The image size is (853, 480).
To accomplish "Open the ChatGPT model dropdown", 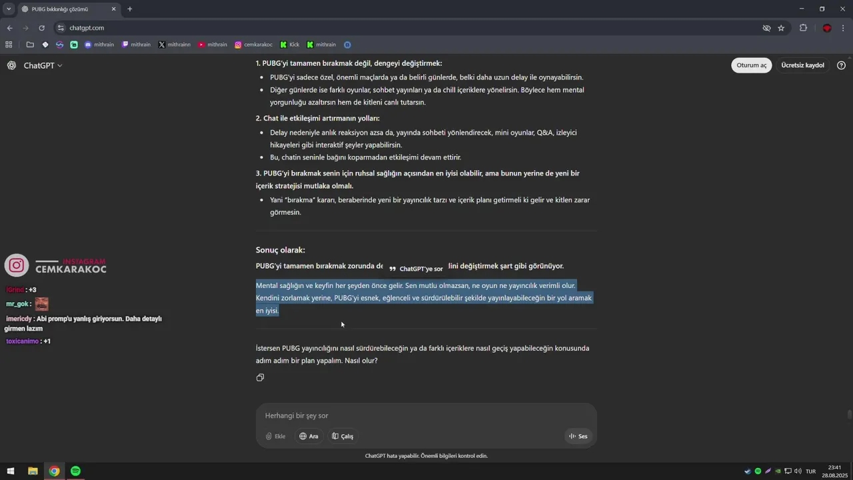I will click(43, 65).
